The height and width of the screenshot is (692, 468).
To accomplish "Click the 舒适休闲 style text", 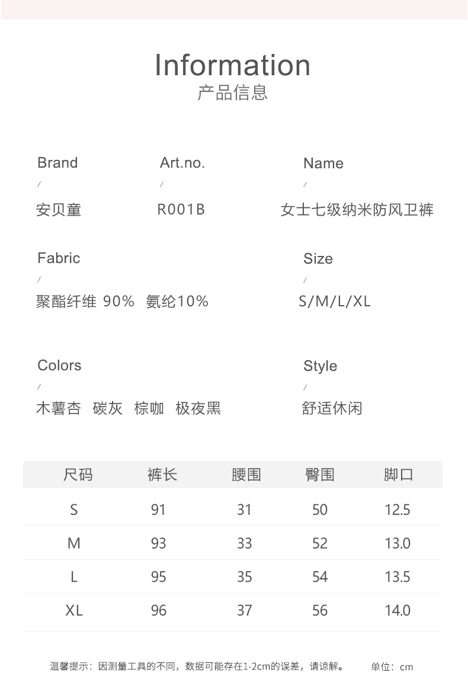I will [x=332, y=409].
